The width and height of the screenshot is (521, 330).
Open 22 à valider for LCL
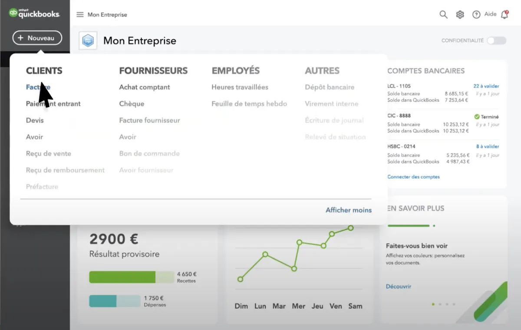pyautogui.click(x=486, y=86)
